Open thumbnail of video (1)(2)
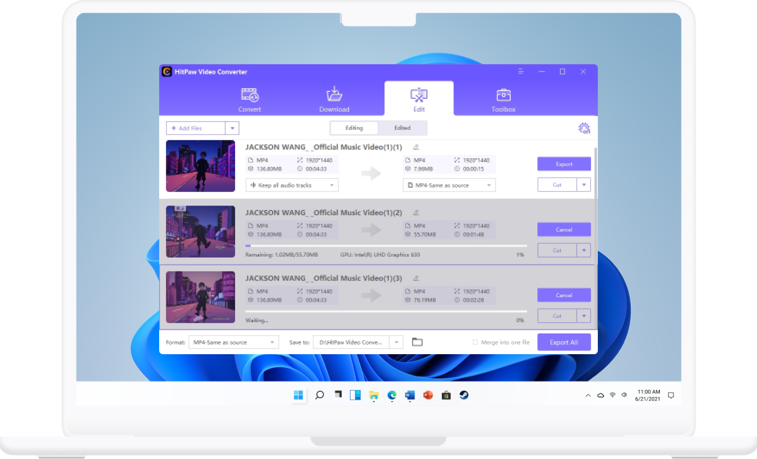757x459 pixels. coord(200,231)
